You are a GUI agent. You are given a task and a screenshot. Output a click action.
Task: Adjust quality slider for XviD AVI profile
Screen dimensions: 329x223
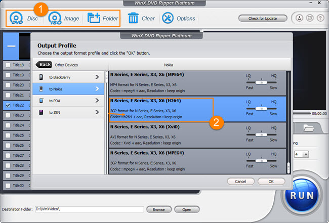261,135
